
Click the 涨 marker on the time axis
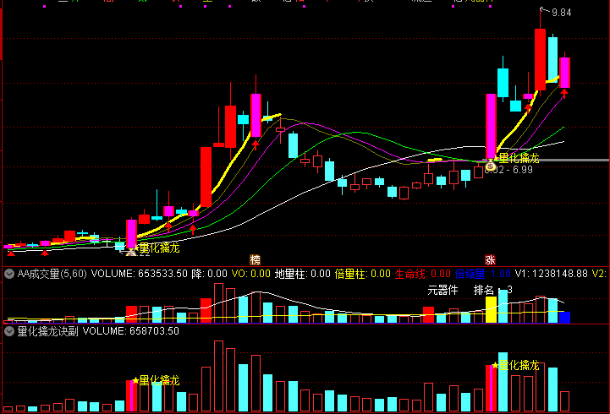(x=490, y=259)
